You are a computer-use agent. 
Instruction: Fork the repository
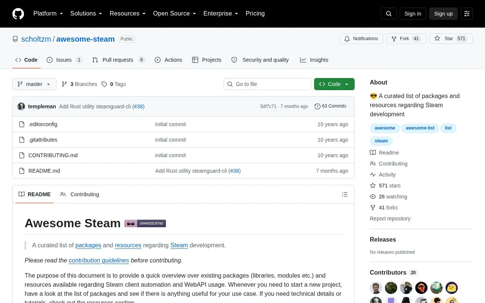406,39
